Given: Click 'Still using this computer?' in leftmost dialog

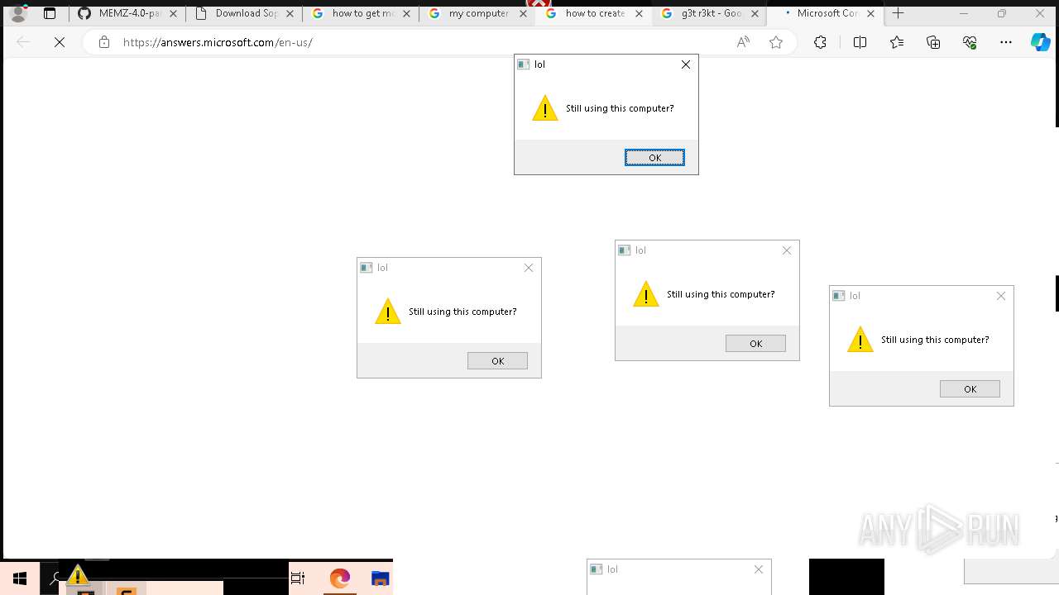Looking at the screenshot, I should pyautogui.click(x=462, y=312).
